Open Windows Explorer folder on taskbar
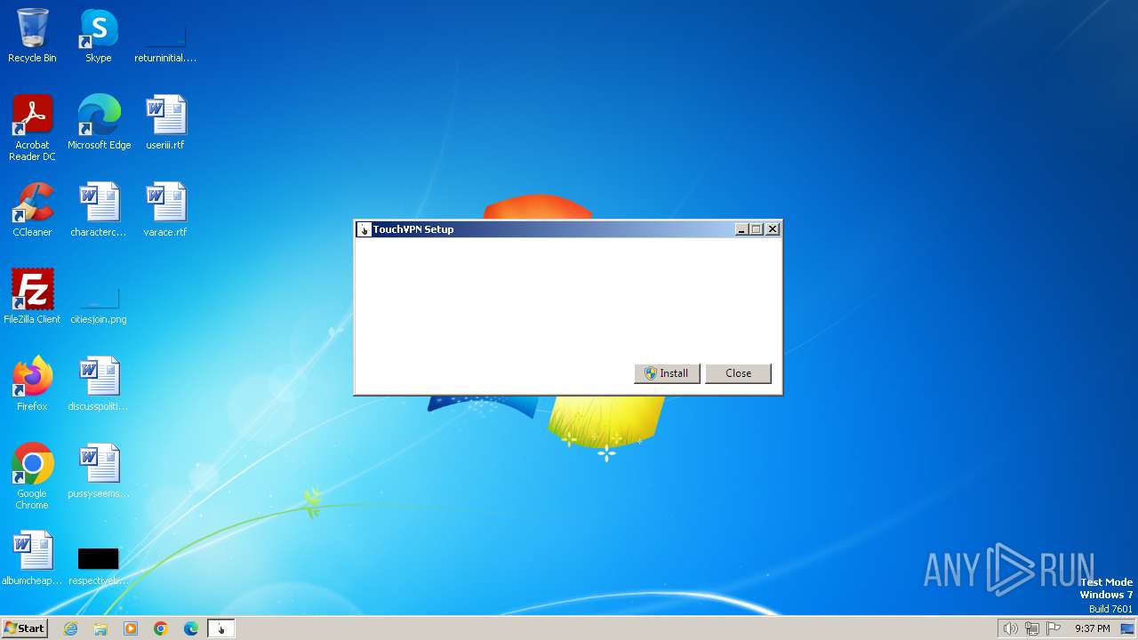The height and width of the screenshot is (640, 1138). 100,628
